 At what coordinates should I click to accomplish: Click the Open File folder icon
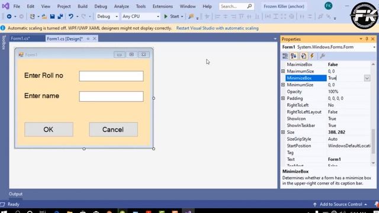44,17
